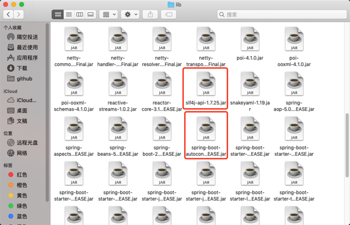Open iCloud Drive in sidebar
Image resolution: width=350 pixels, height=225 pixels.
[x=21, y=100]
